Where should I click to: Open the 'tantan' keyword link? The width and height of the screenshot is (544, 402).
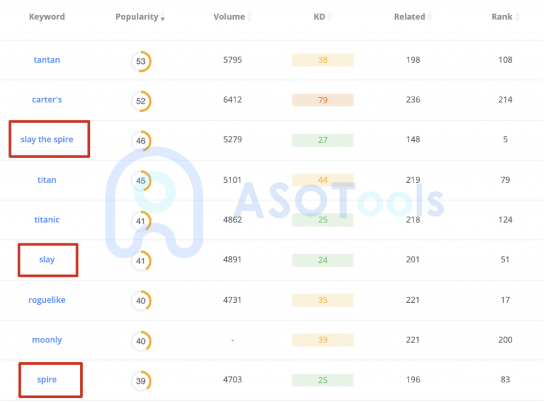(x=47, y=60)
